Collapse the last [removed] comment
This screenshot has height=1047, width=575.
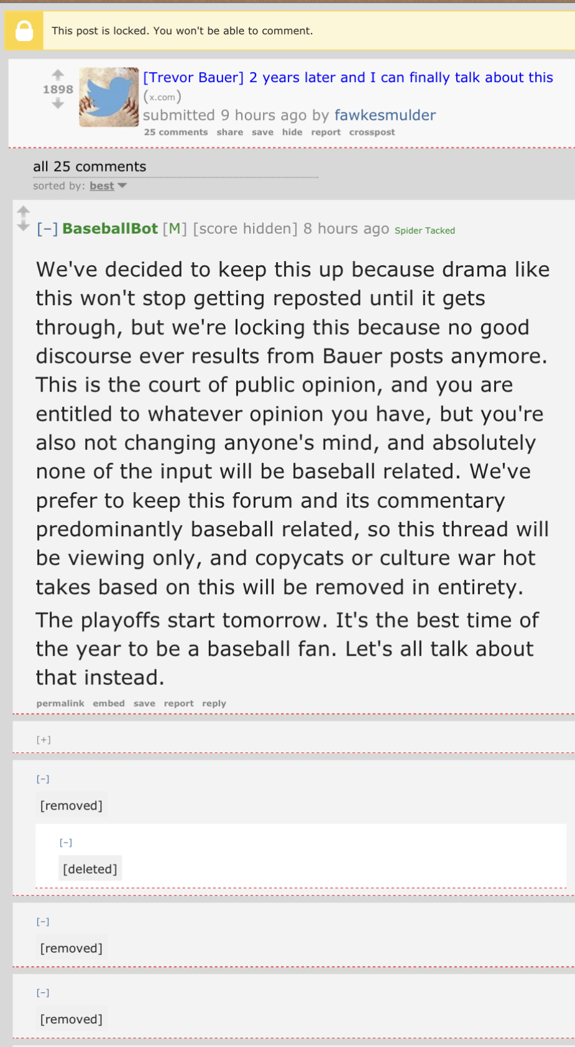[43, 992]
